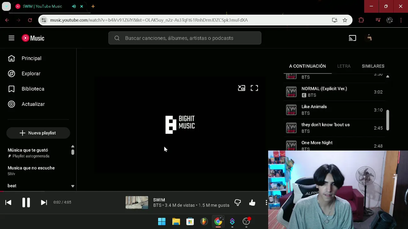
Task: Open the Cast to device icon
Action: pyautogui.click(x=352, y=38)
